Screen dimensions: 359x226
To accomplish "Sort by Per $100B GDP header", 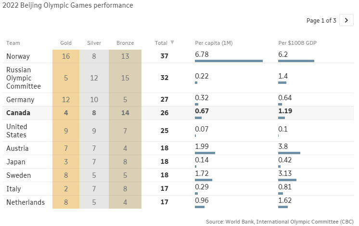I will [x=297, y=43].
